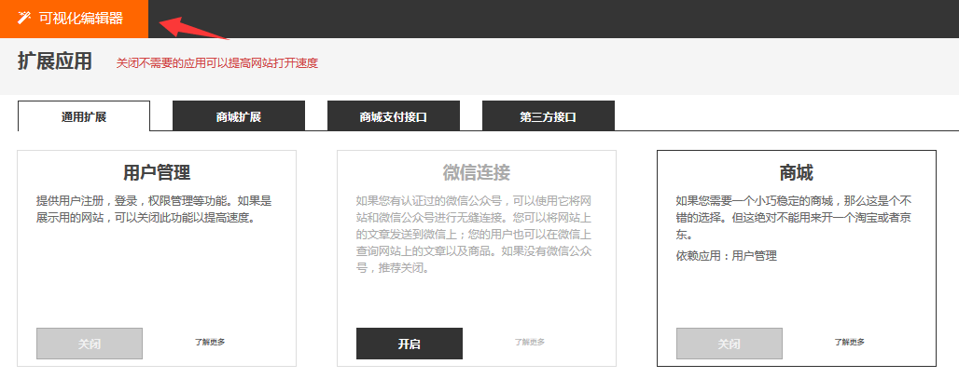Click the 依赖应用：用户管理 text in 商城 card
Image resolution: width=959 pixels, height=378 pixels.
[x=727, y=256]
